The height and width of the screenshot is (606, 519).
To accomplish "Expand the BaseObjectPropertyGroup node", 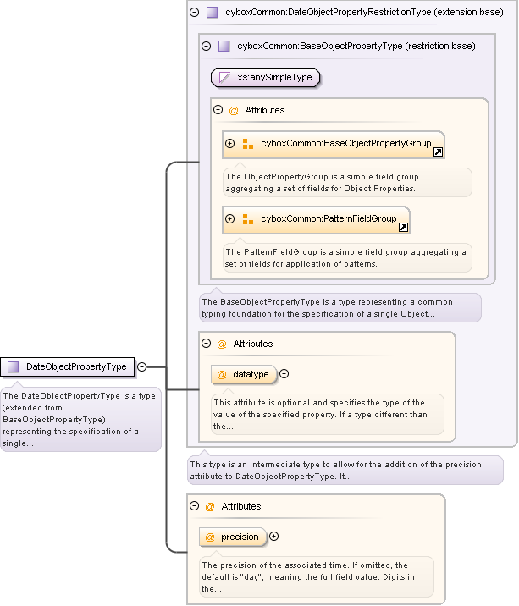I will point(230,144).
